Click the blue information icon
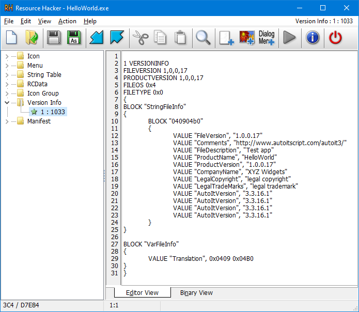 pyautogui.click(x=313, y=37)
